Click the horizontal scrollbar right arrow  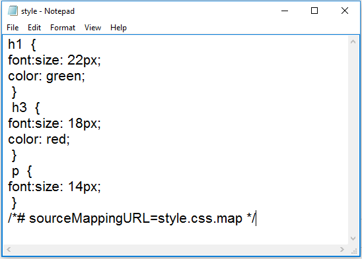[342, 249]
